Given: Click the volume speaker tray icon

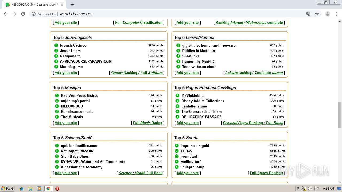Looking at the screenshot, I should (310, 189).
